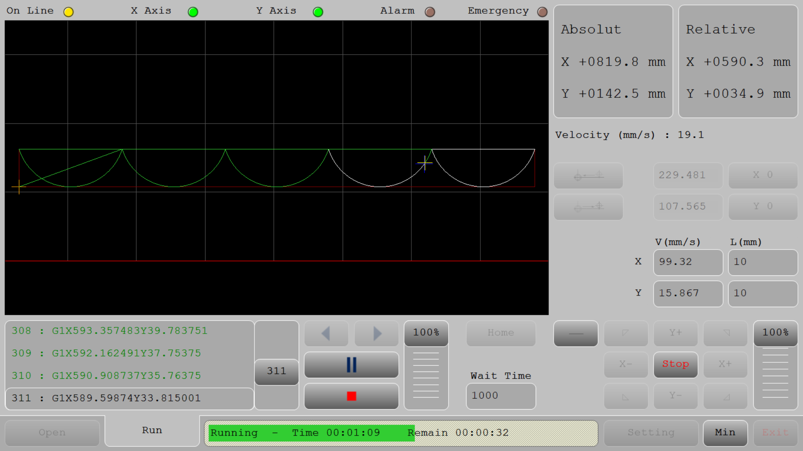Image resolution: width=803 pixels, height=451 pixels.
Task: Toggle the Alarm indicator lamp
Action: coord(430,12)
